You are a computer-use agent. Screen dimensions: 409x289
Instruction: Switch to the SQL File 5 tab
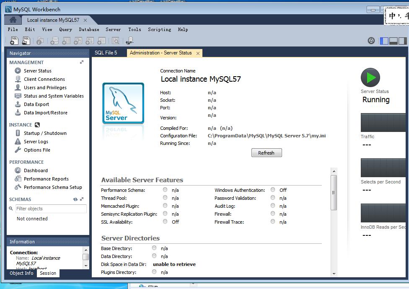[x=106, y=53]
